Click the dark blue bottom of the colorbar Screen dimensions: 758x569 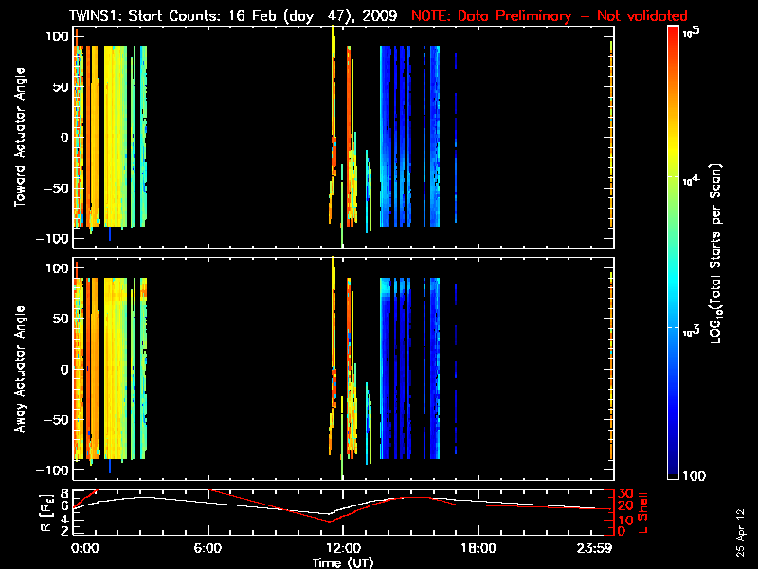[x=673, y=474]
